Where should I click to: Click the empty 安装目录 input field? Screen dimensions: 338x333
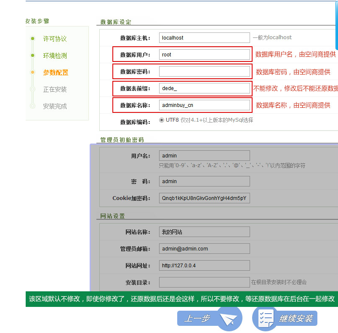pyautogui.click(x=204, y=282)
